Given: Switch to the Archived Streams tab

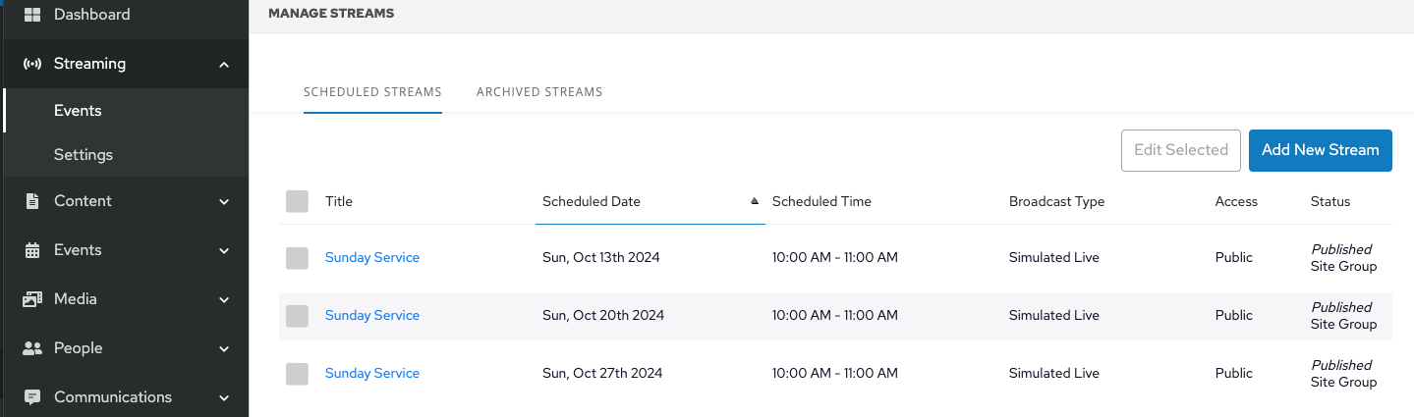Looking at the screenshot, I should (x=538, y=92).
